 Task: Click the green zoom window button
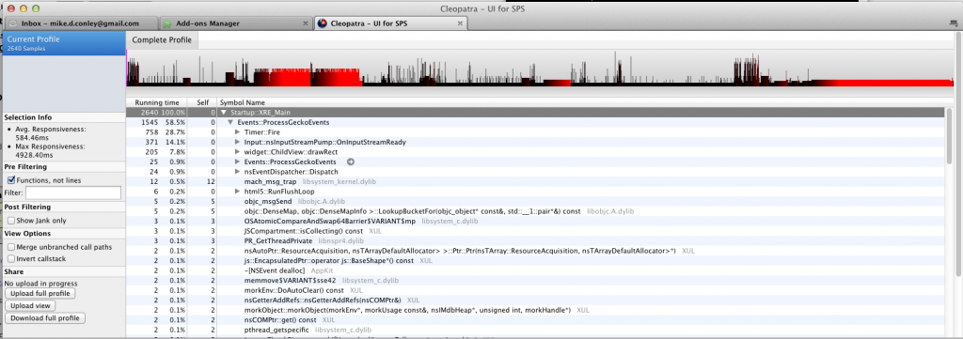(36, 8)
